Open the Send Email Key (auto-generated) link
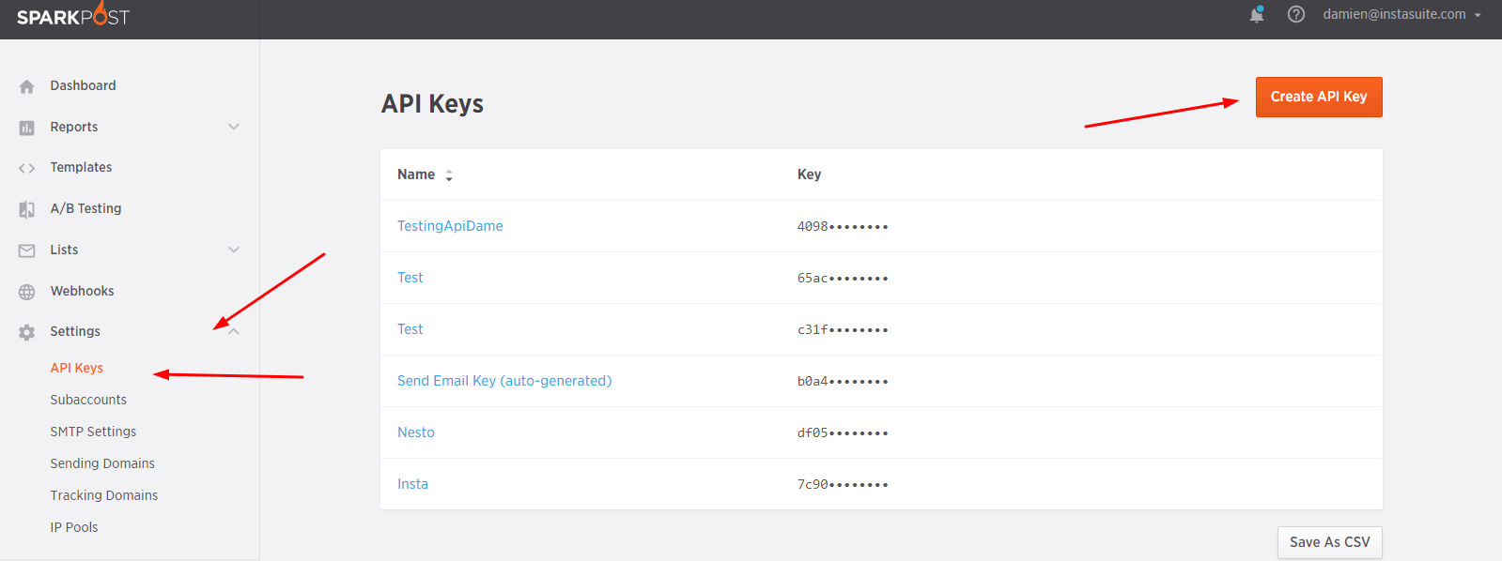 504,381
